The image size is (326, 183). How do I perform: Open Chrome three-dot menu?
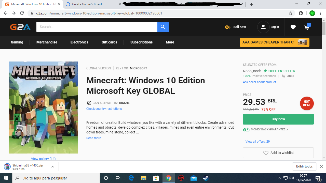coord(320,13)
